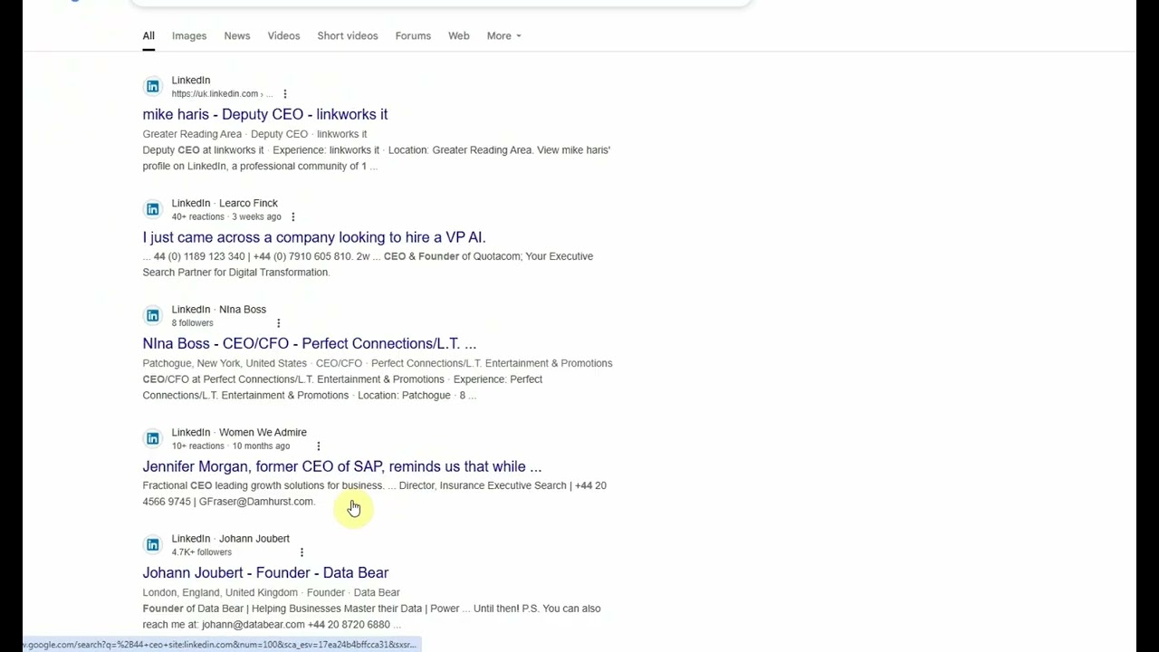
Task: Click the '8 followers' text
Action: click(x=193, y=323)
